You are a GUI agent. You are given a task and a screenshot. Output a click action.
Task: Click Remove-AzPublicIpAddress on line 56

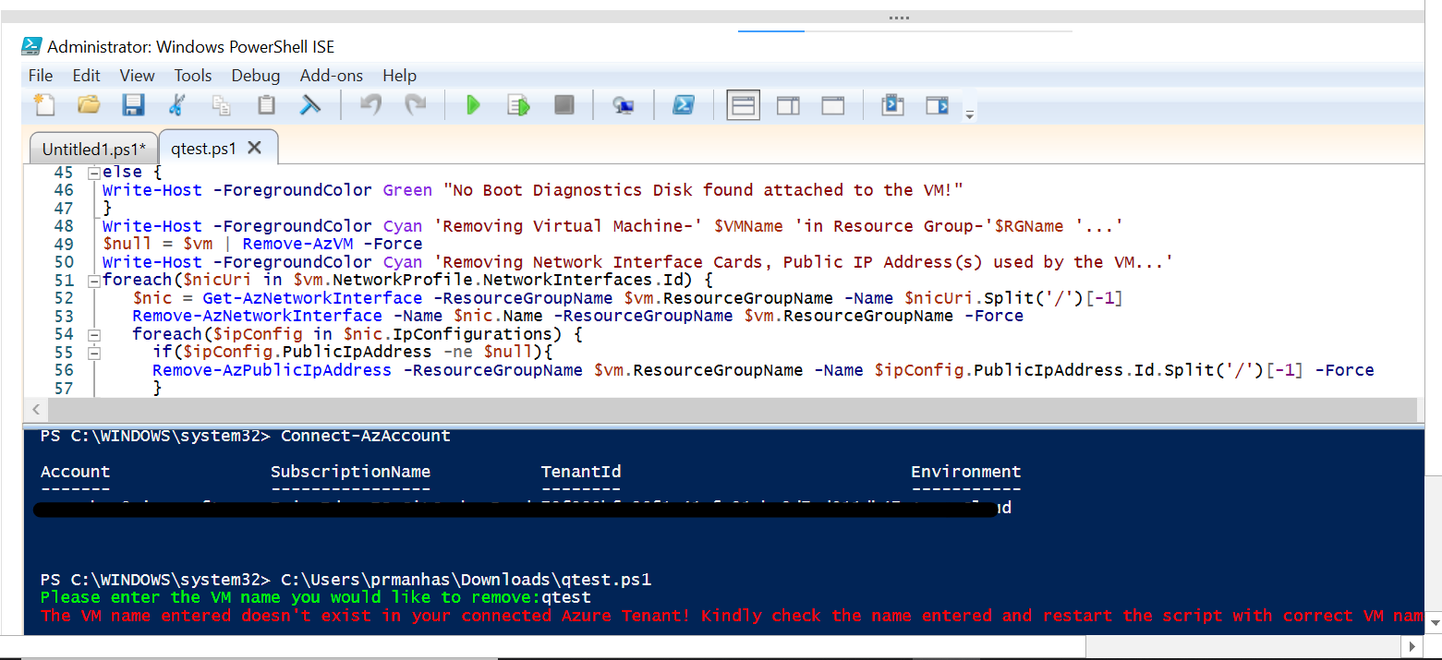[273, 370]
